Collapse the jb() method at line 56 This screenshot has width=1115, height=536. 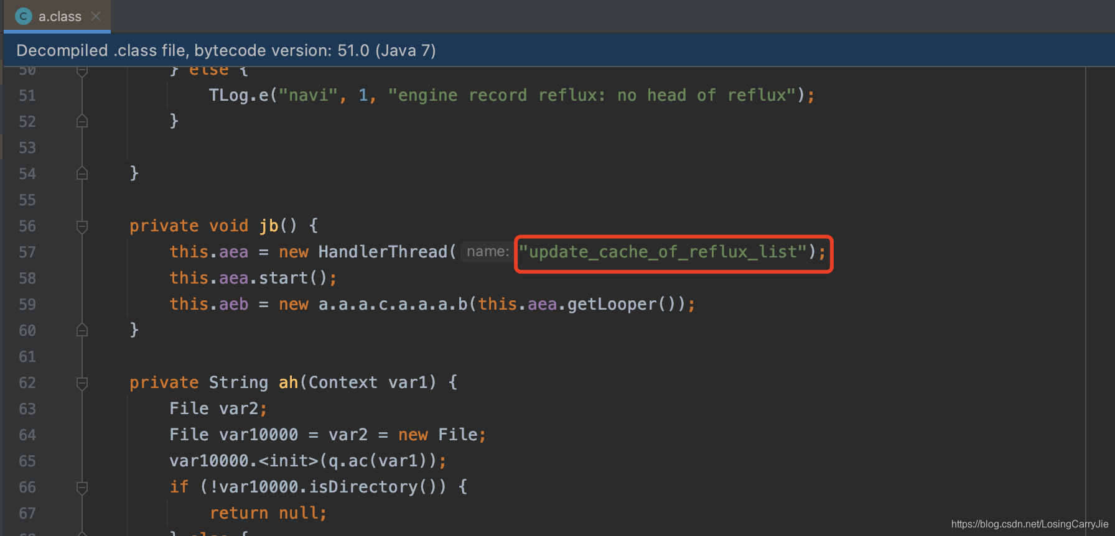pos(82,226)
